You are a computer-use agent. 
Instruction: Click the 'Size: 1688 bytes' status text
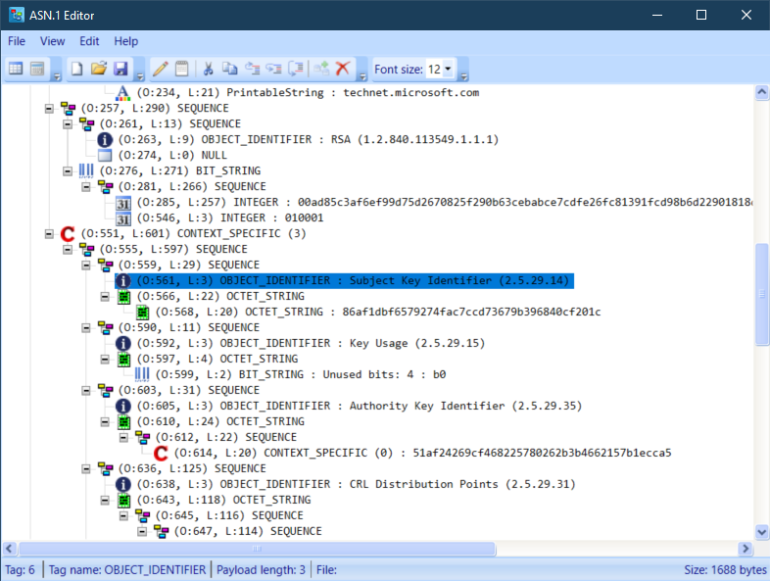725,569
